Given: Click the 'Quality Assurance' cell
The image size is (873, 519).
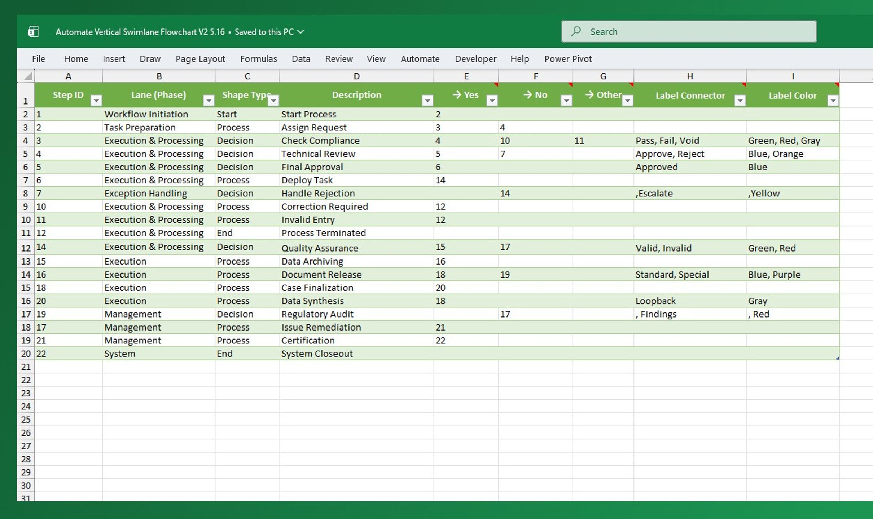Looking at the screenshot, I should click(357, 247).
